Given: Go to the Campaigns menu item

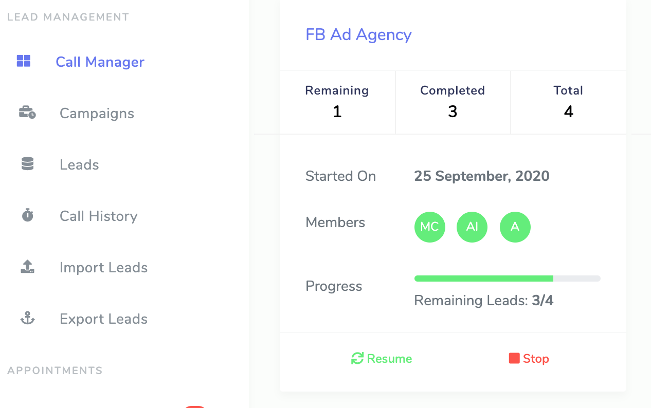Looking at the screenshot, I should tap(97, 114).
